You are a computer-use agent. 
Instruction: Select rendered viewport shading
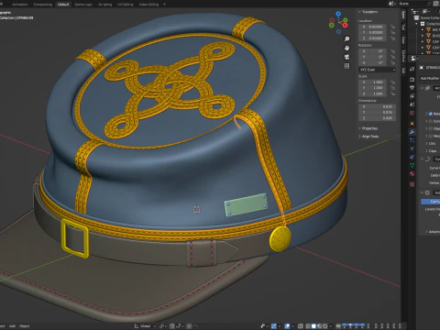[325, 326]
